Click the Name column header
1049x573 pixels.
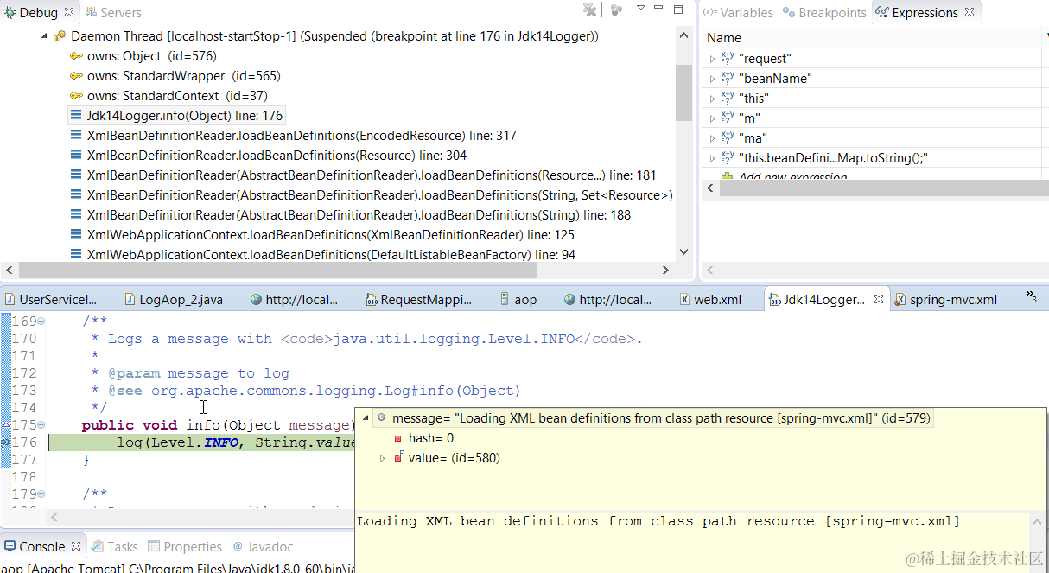tap(873, 38)
